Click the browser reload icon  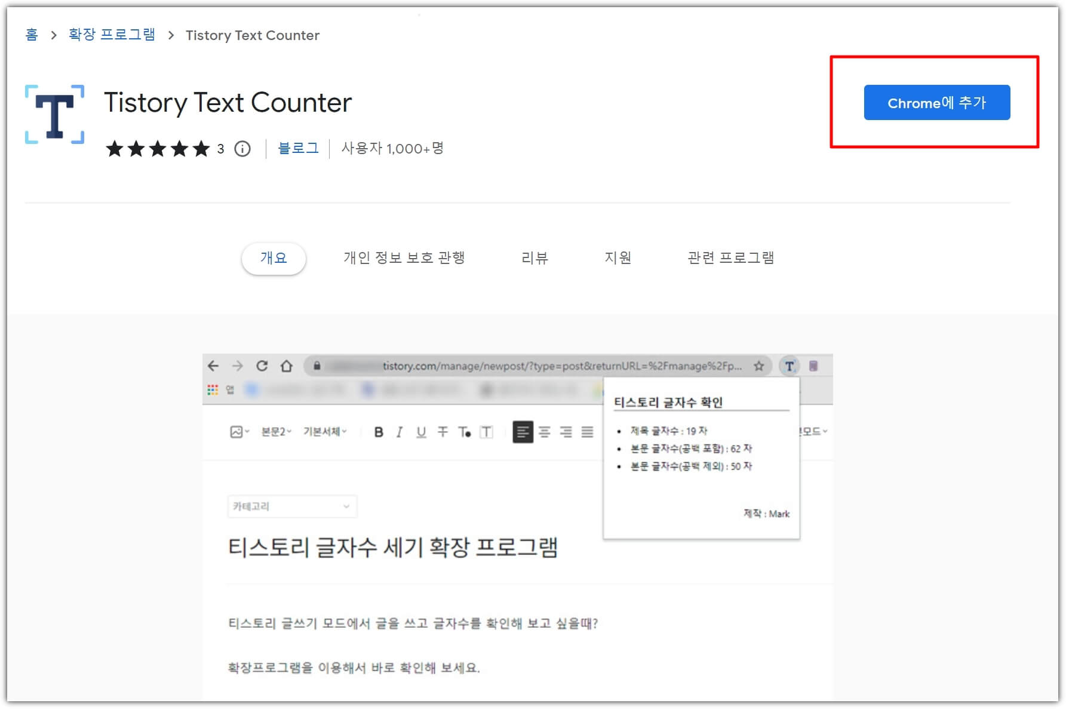pos(263,366)
